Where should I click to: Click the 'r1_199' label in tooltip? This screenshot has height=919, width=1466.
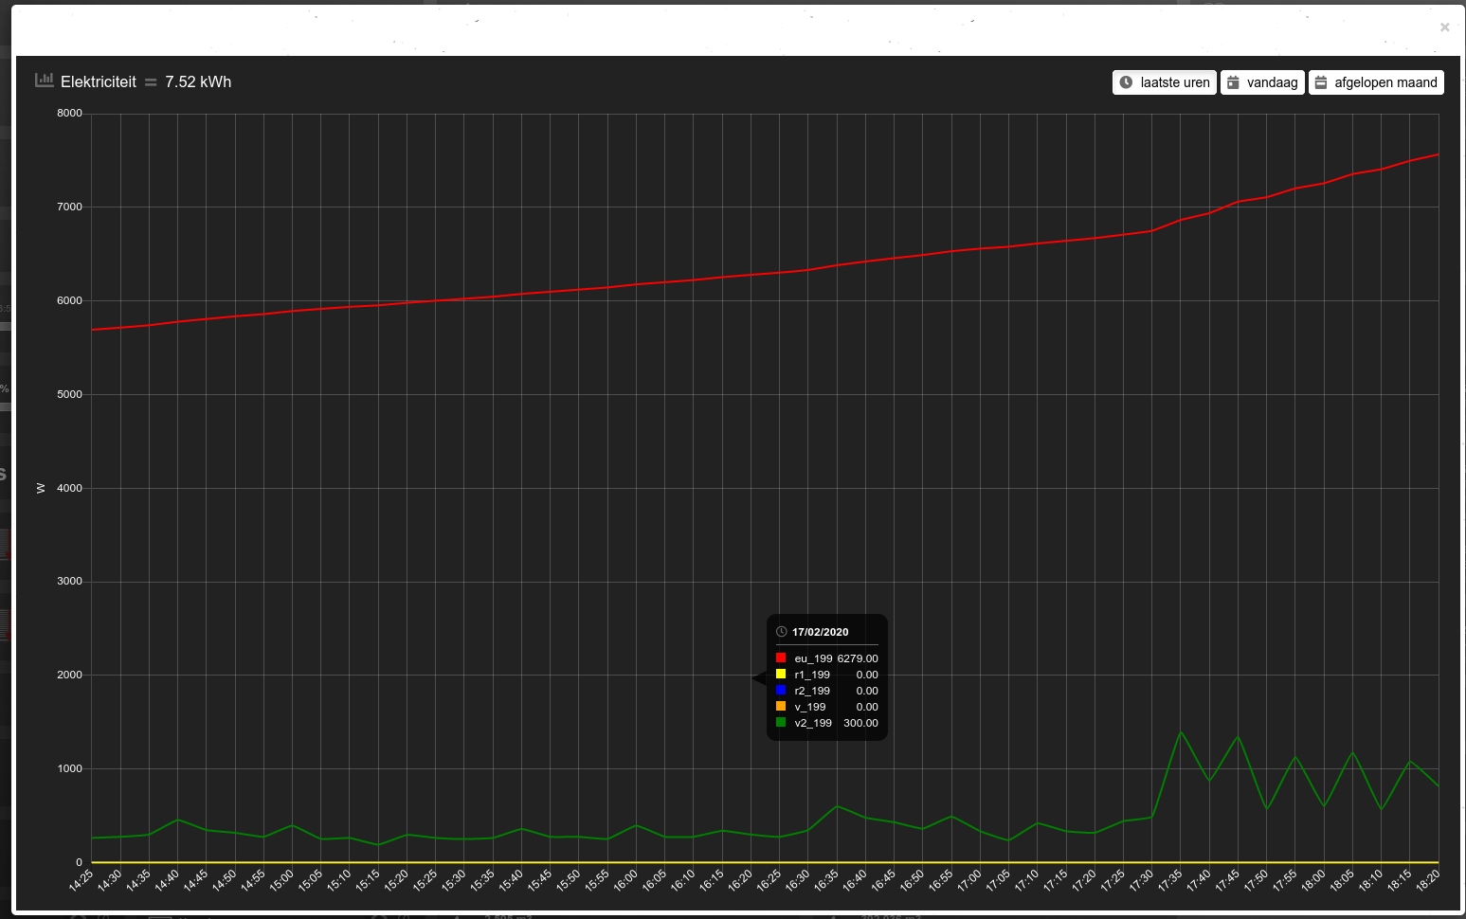812,675
